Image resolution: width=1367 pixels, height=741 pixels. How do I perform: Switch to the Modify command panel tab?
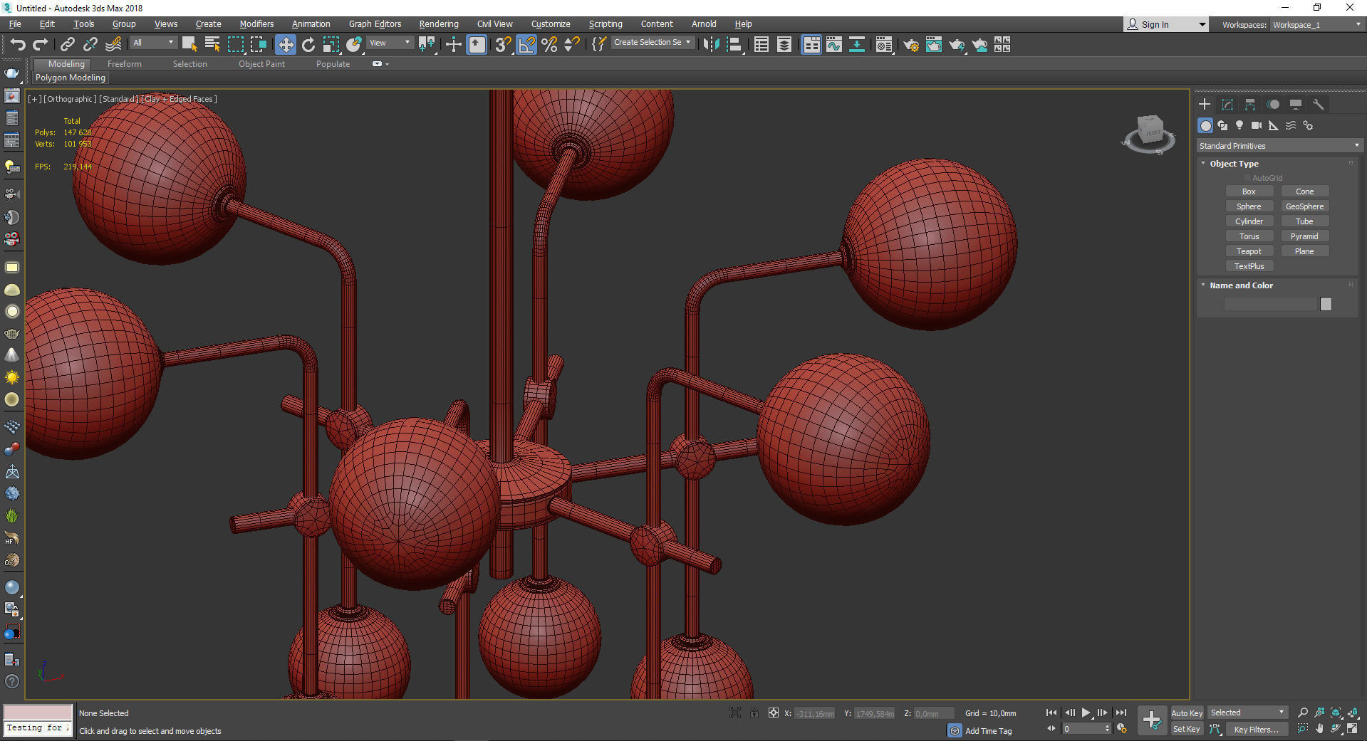[x=1227, y=105]
